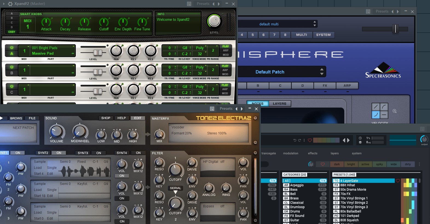Select previous preset triangle in synth browser header
This screenshot has height=224, width=430.
(344, 140)
